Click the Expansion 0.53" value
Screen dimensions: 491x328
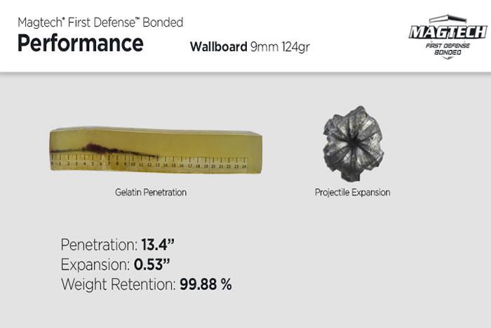coord(152,264)
